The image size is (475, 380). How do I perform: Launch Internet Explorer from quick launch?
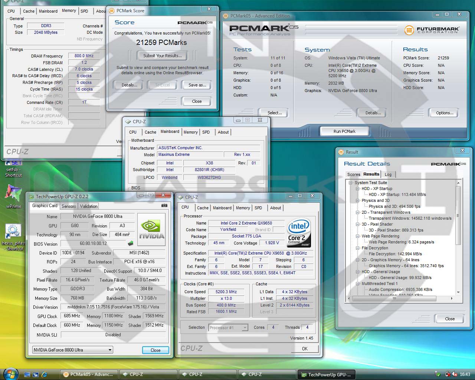(x=45, y=374)
